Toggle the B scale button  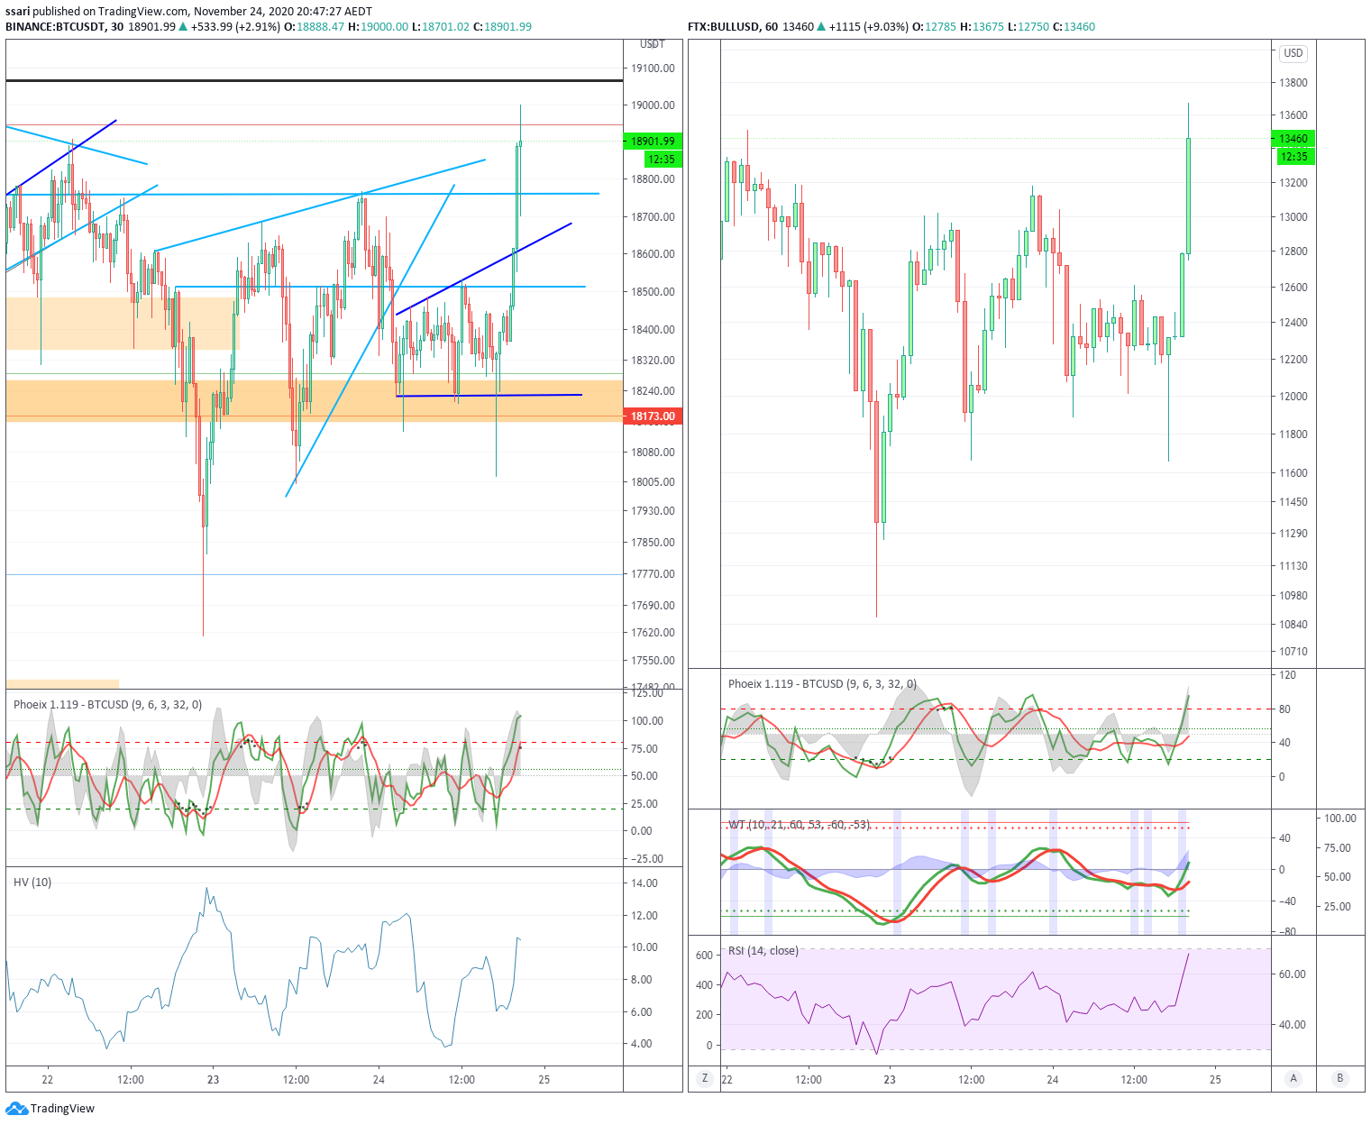pyautogui.click(x=1340, y=1078)
